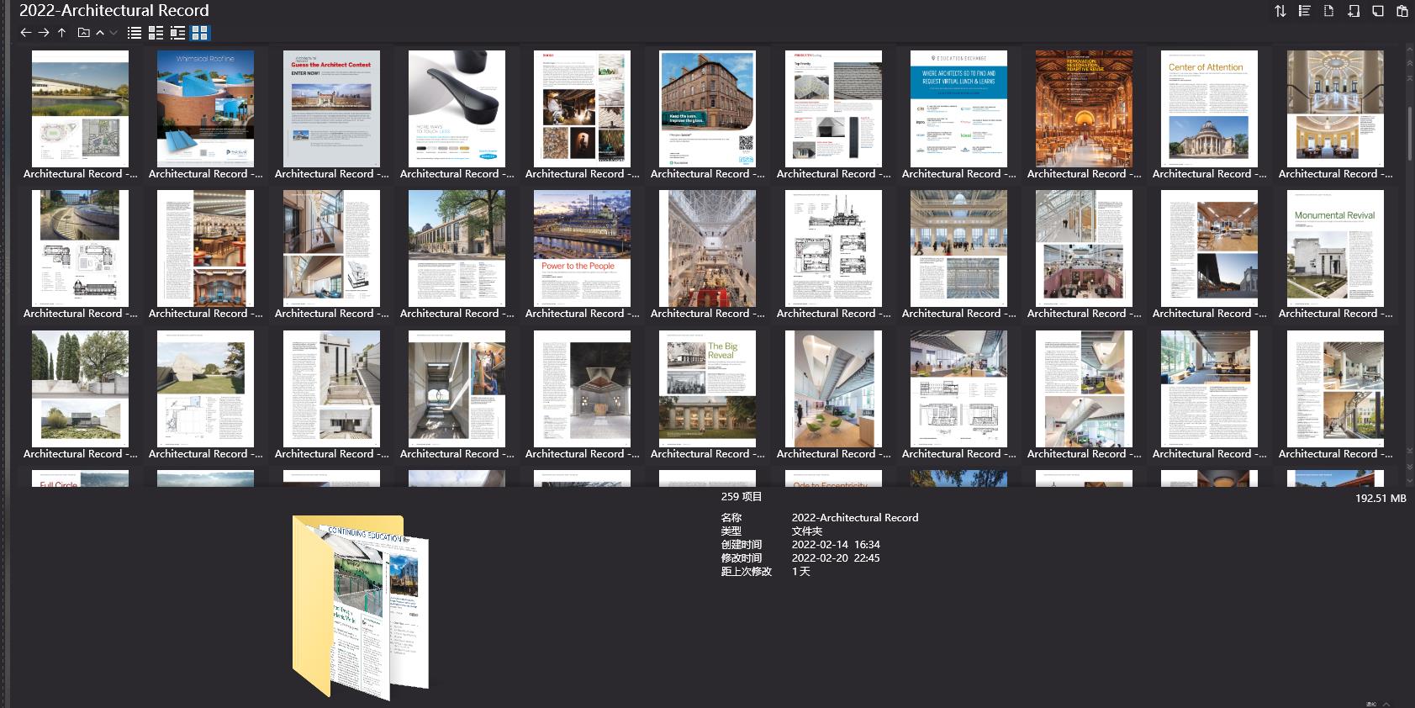The width and height of the screenshot is (1415, 708).
Task: Select the ornate library hall thumbnail
Action: click(x=1084, y=108)
